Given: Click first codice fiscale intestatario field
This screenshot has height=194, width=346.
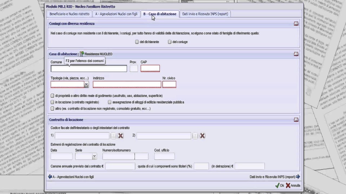Looking at the screenshot, I should pyautogui.click(x=82, y=136).
